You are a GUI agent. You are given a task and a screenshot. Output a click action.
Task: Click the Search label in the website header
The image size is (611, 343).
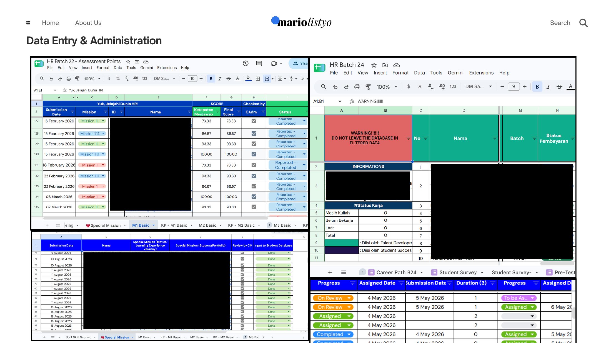(x=560, y=23)
